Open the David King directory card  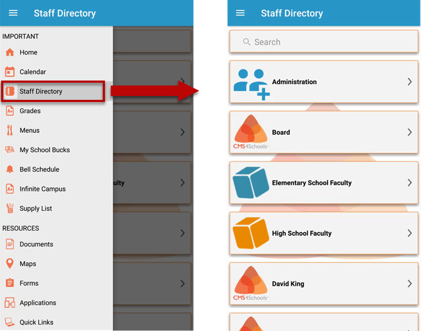(324, 284)
